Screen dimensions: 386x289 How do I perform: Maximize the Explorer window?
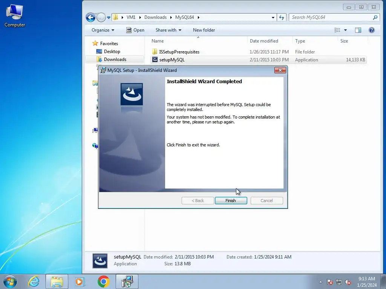(361, 7)
